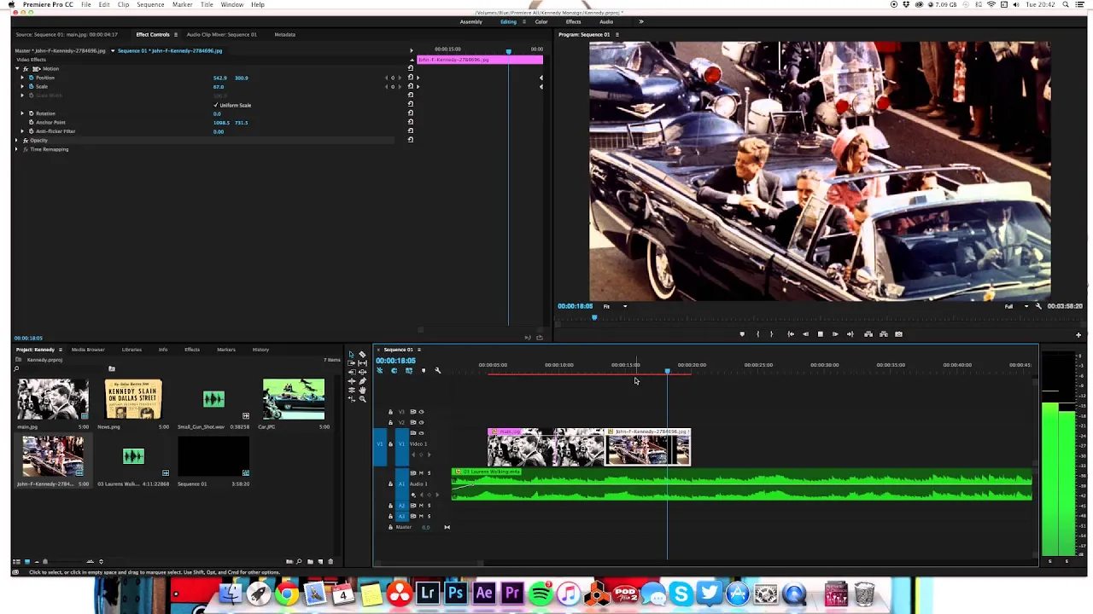The height and width of the screenshot is (614, 1093).
Task: Switch to the Assembly workspace
Action: point(471,21)
